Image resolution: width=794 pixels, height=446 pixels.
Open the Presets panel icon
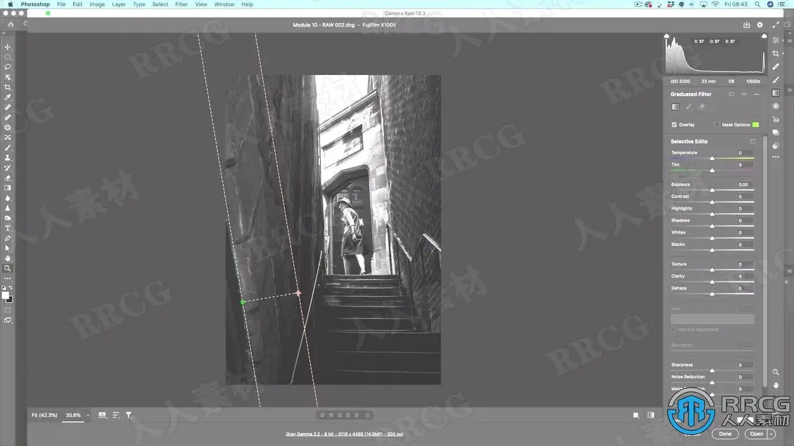point(775,146)
